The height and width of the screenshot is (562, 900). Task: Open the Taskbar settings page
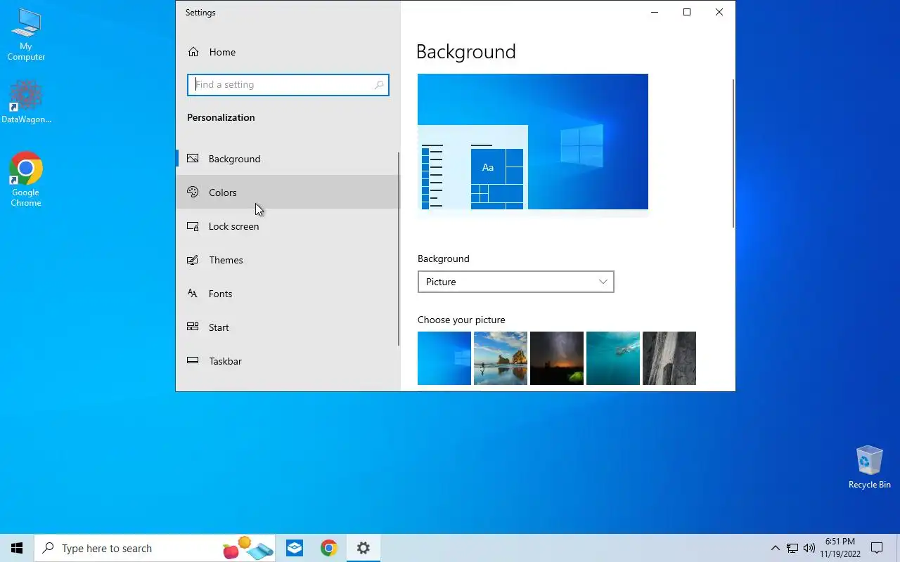(287, 361)
